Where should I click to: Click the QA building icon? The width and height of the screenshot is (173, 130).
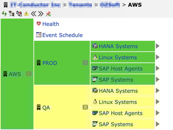[39, 107]
